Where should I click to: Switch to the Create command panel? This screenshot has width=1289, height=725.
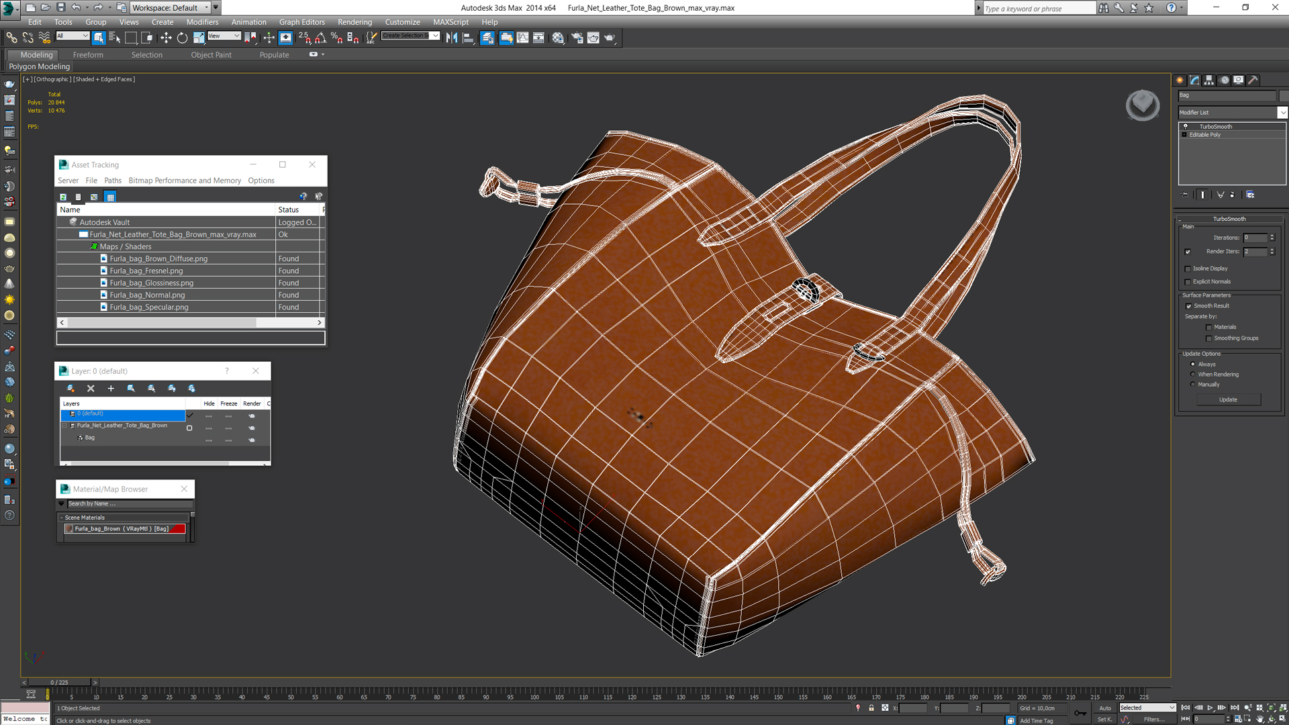pos(1180,80)
